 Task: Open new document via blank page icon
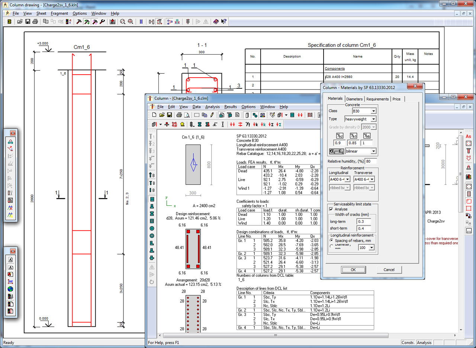[x=154, y=115]
